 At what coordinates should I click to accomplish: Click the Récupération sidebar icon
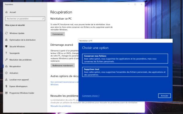coord(6,66)
